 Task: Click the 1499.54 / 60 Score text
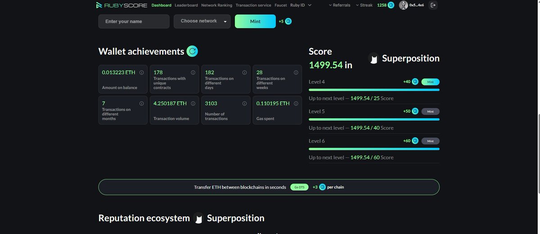372,157
